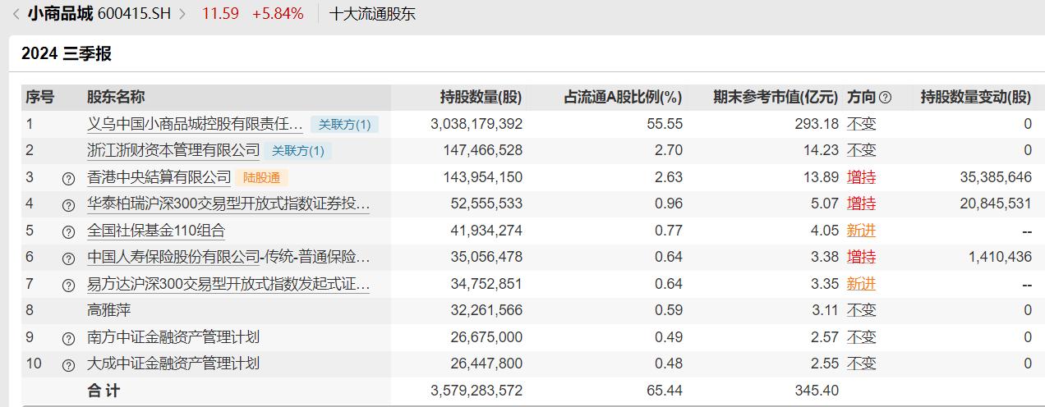Click 增持 direction for 香港中央結算
The image size is (1045, 407).
point(862,177)
